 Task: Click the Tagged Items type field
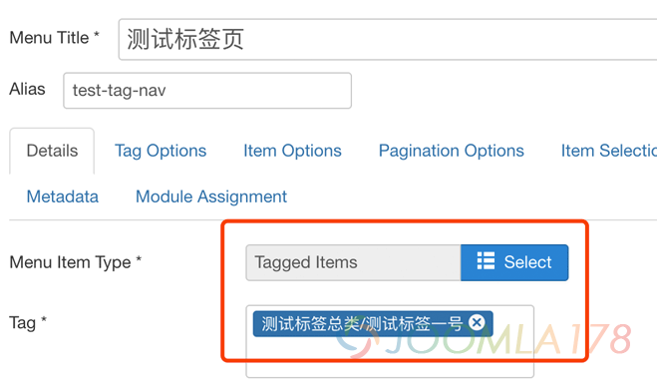click(353, 262)
